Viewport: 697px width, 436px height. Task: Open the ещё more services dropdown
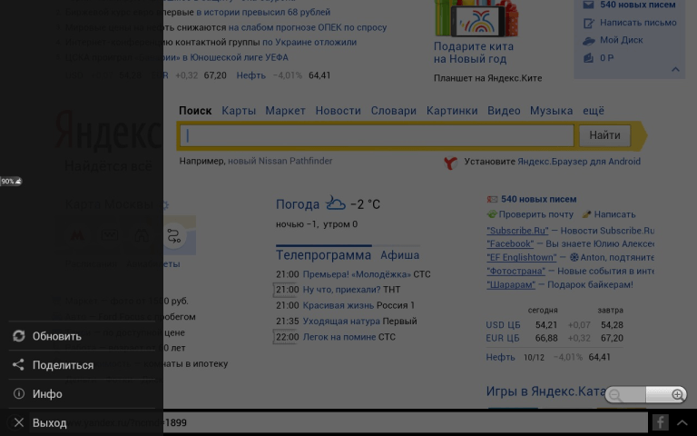click(x=593, y=111)
